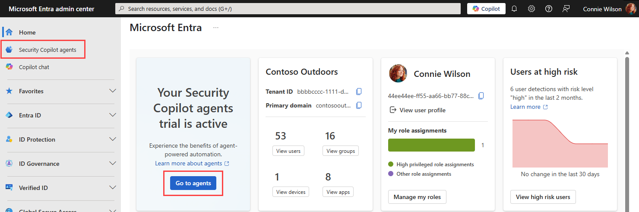Expand the ID Protection section
This screenshot has height=212, width=639.
coord(60,139)
